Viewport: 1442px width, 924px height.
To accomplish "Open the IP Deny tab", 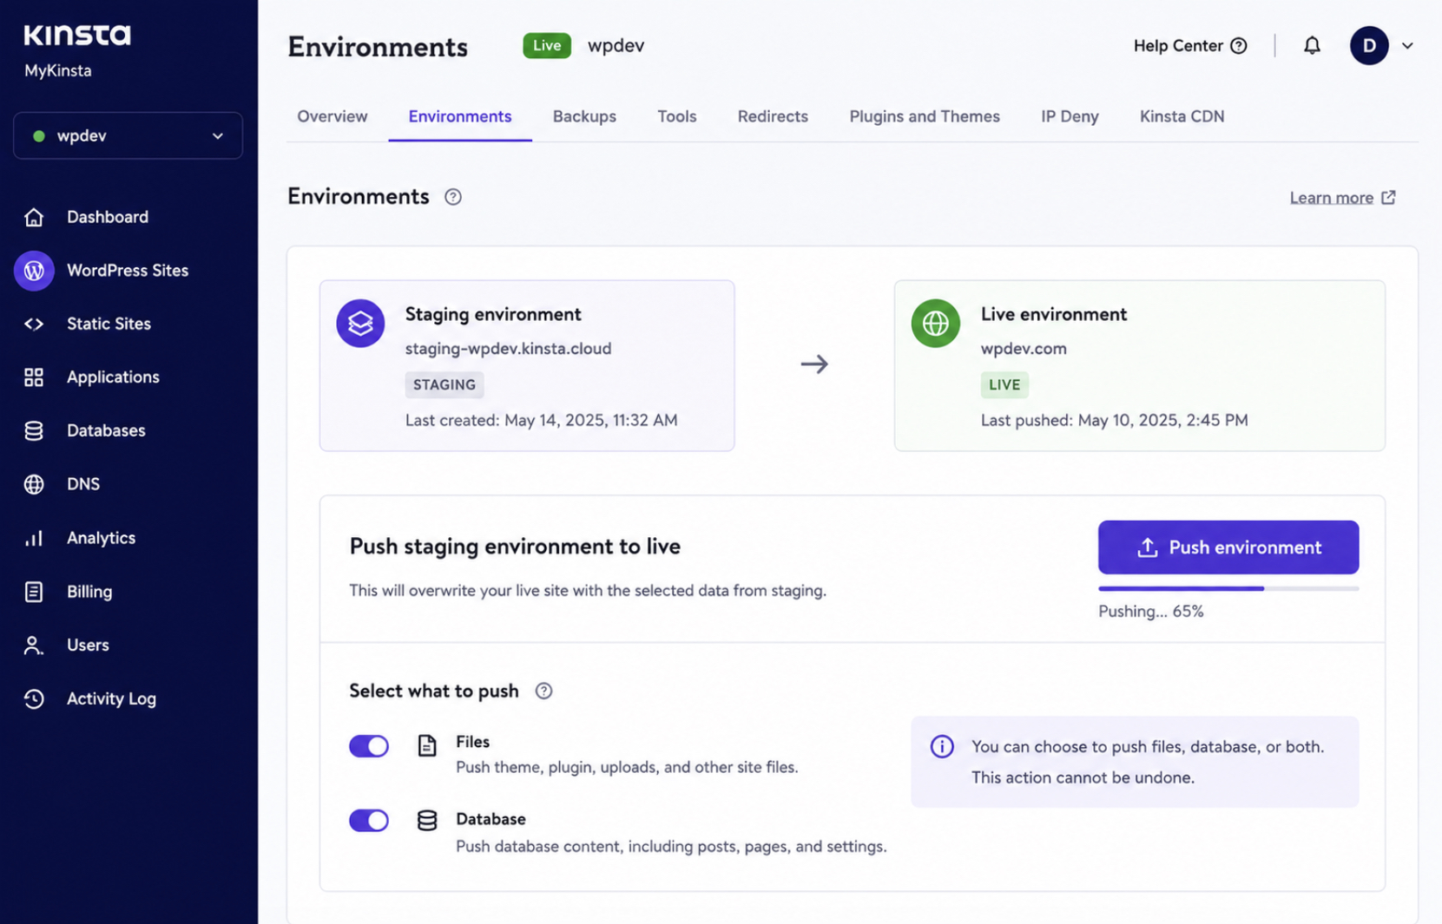I will point(1070,116).
